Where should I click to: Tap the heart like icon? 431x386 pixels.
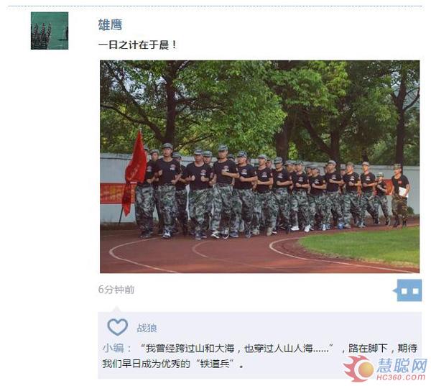pyautogui.click(x=117, y=327)
